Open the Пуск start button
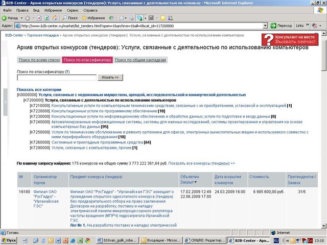This screenshot has width=327, height=245. [x=9, y=240]
